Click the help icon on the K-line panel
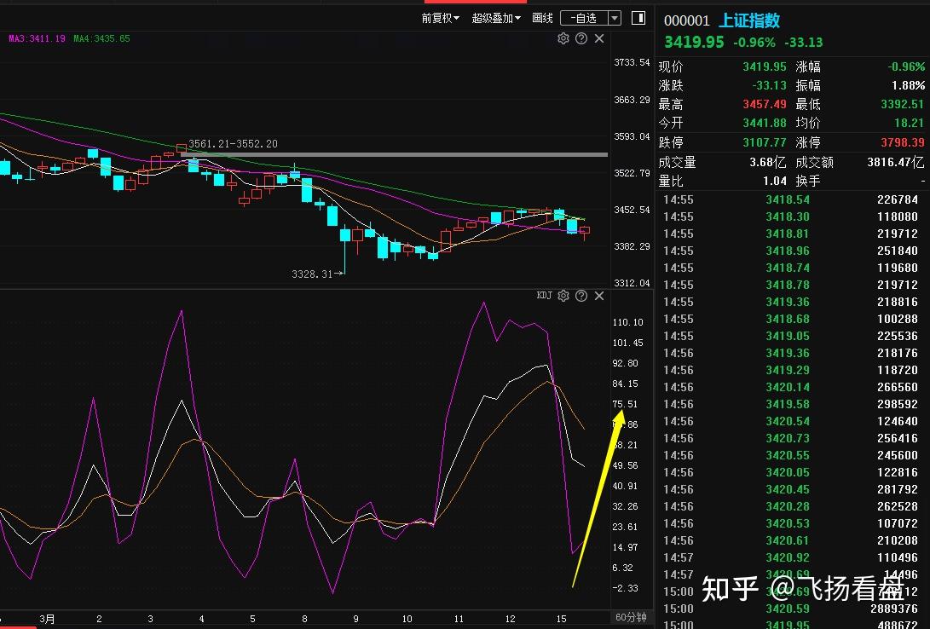The image size is (930, 629). pos(581,38)
